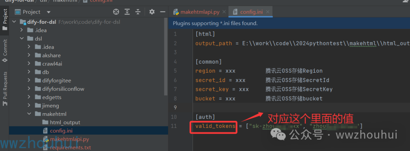The image size is (410, 151).
Task: Close the makehtmlapi.py editor tab
Action: pos(224,12)
